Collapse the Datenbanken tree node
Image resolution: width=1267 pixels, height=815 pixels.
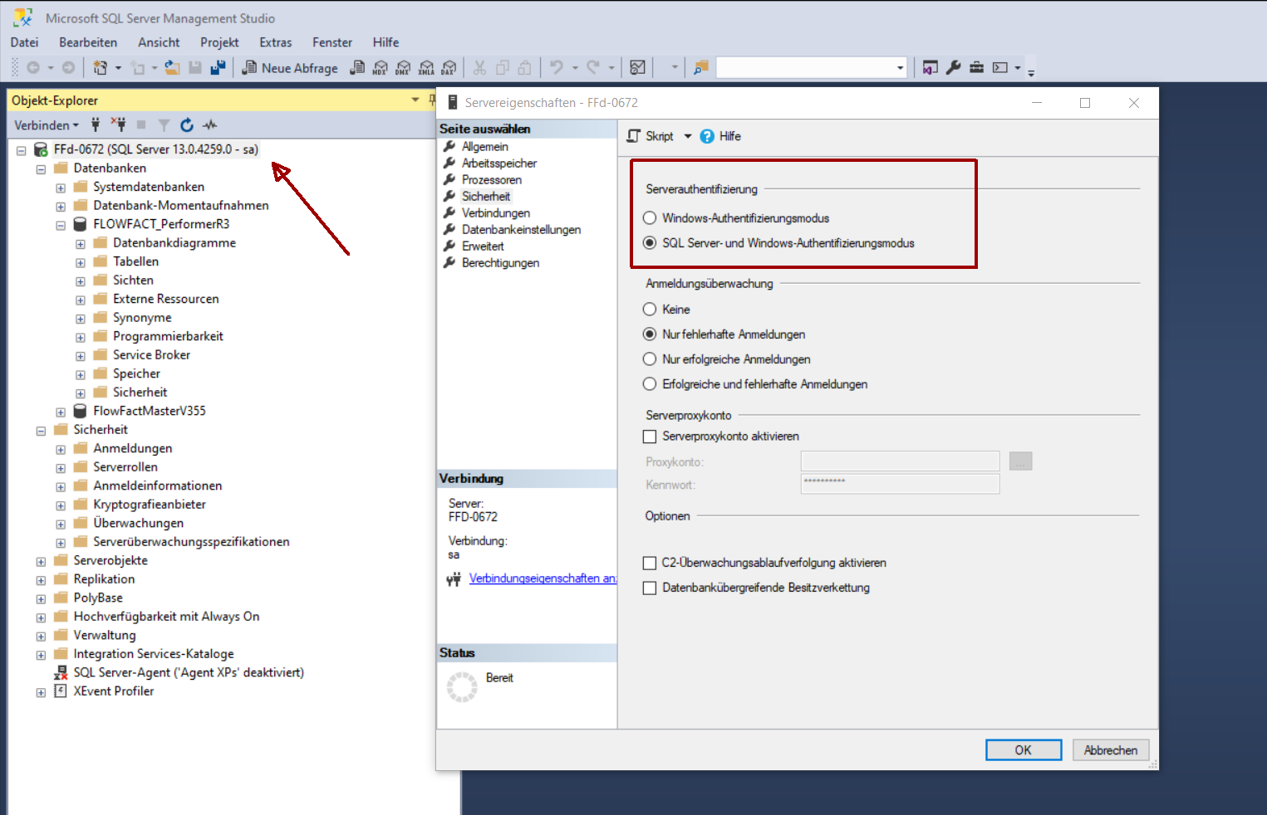[41, 169]
